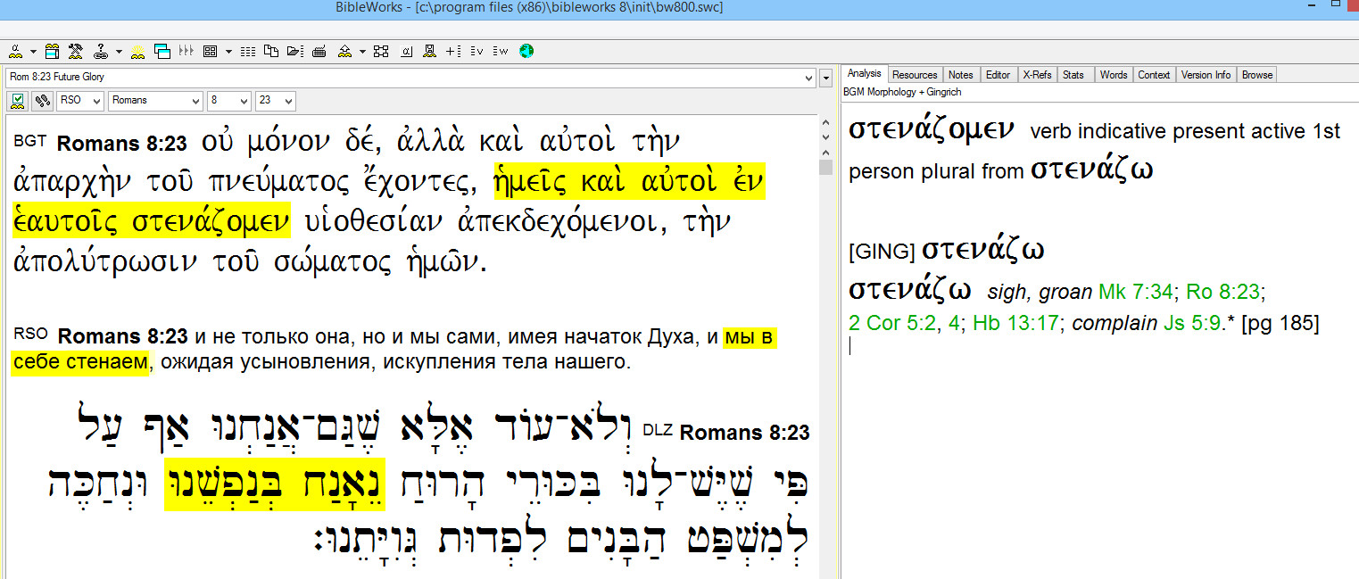Click the dotted list columns icon
Screen dimensions: 1359x579
click(x=248, y=52)
